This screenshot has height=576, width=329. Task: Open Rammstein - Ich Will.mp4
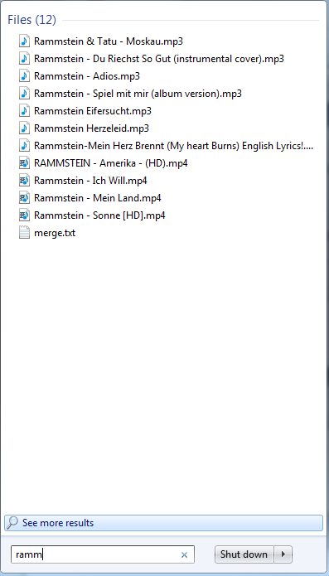click(x=90, y=181)
